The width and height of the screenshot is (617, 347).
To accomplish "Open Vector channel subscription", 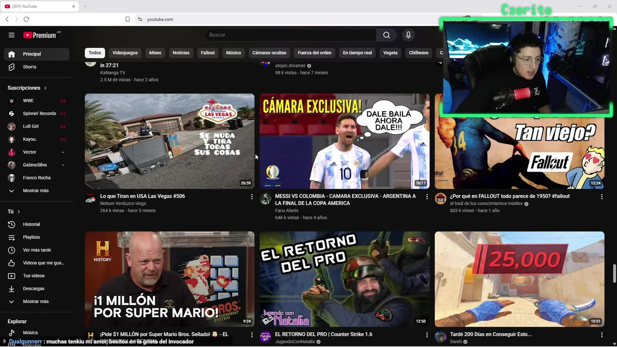I will point(37,152).
